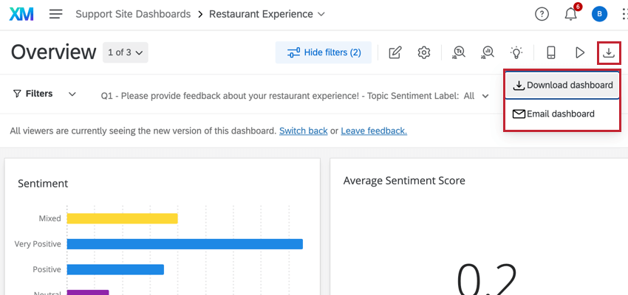This screenshot has width=628, height=295.
Task: Toggle Hide filters (2) button
Action: tap(324, 52)
